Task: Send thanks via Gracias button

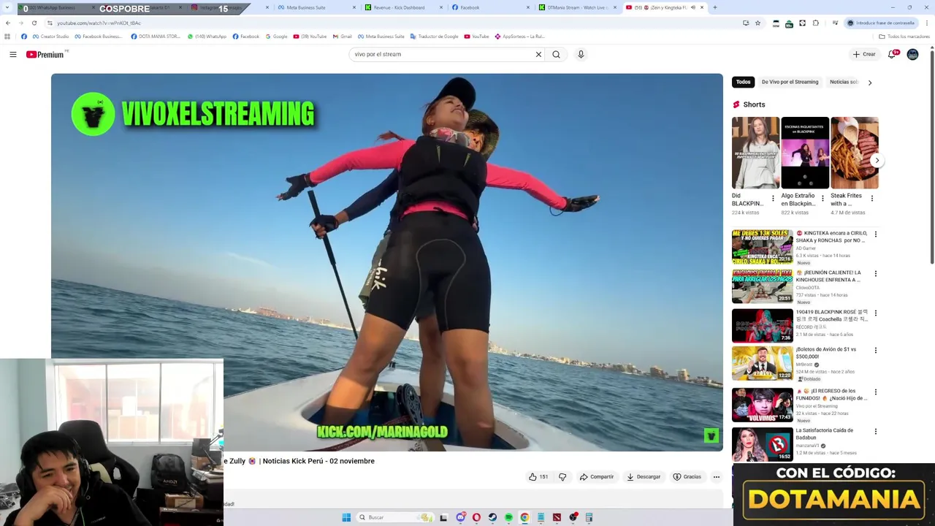Action: click(687, 477)
